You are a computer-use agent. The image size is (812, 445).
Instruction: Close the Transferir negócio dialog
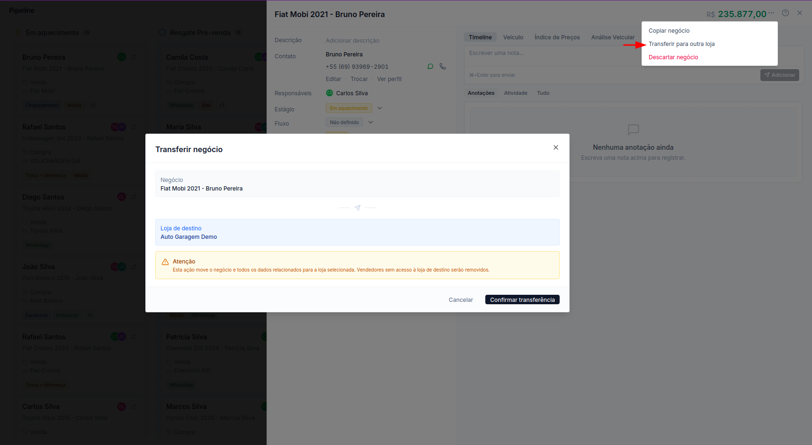click(x=556, y=147)
